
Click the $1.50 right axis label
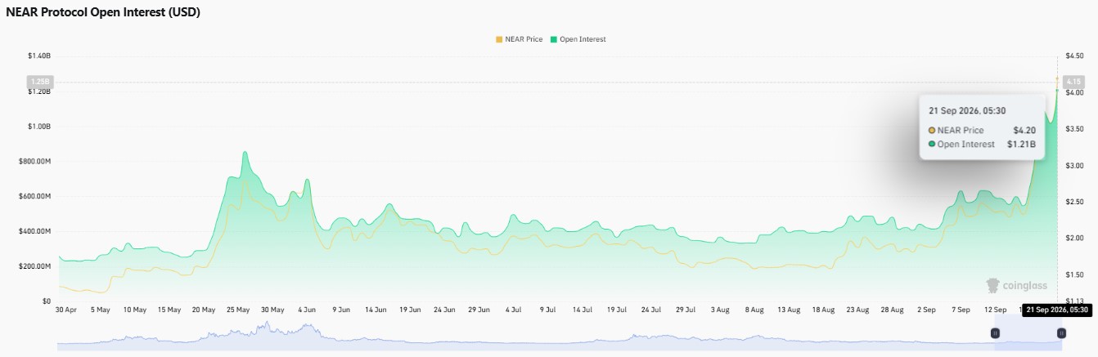(1074, 274)
